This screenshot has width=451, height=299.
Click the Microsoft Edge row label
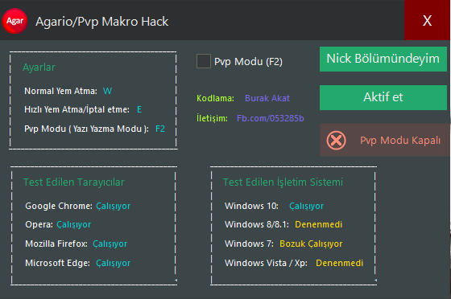pyautogui.click(x=57, y=263)
